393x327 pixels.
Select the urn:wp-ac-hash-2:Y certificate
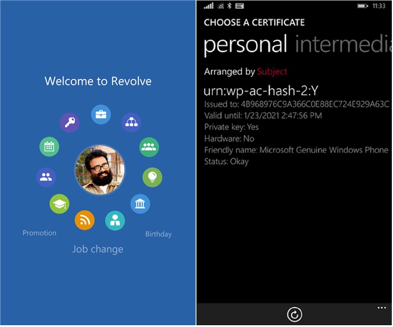tap(261, 91)
